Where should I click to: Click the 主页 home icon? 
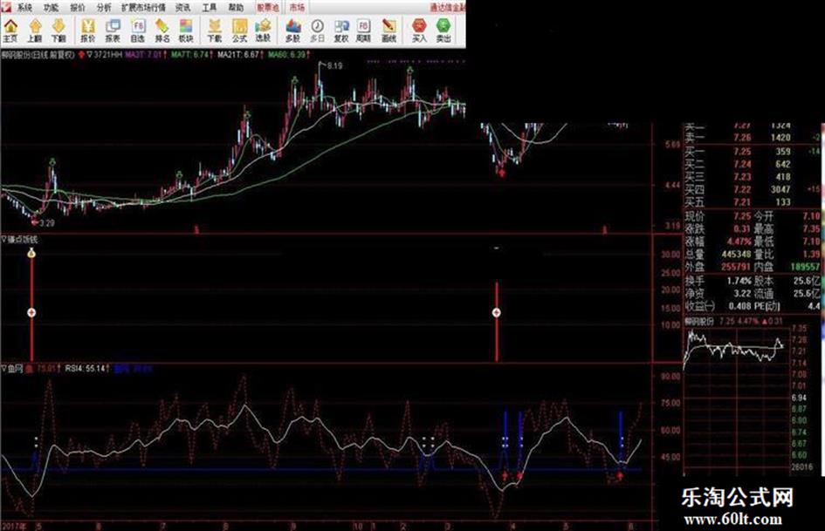coord(10,31)
